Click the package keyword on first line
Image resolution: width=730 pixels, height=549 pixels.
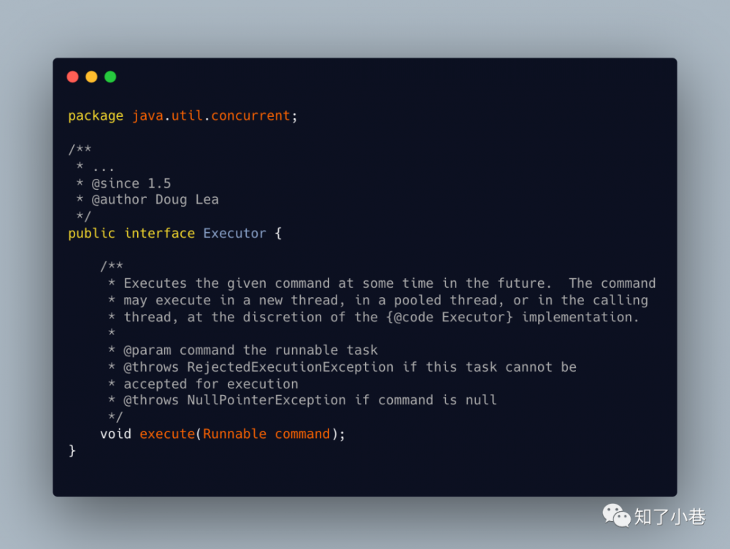96,116
